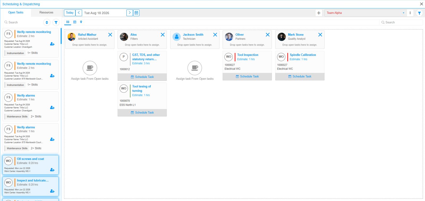The width and height of the screenshot is (425, 201).
Task: Click the date field Tue Aug 18 2026
Action: pyautogui.click(x=104, y=13)
